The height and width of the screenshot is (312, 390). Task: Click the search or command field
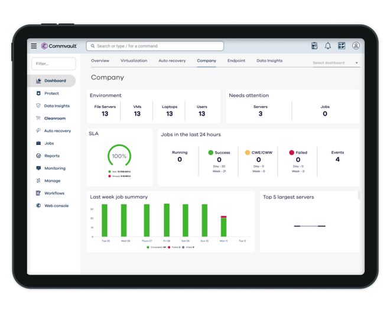(x=155, y=46)
